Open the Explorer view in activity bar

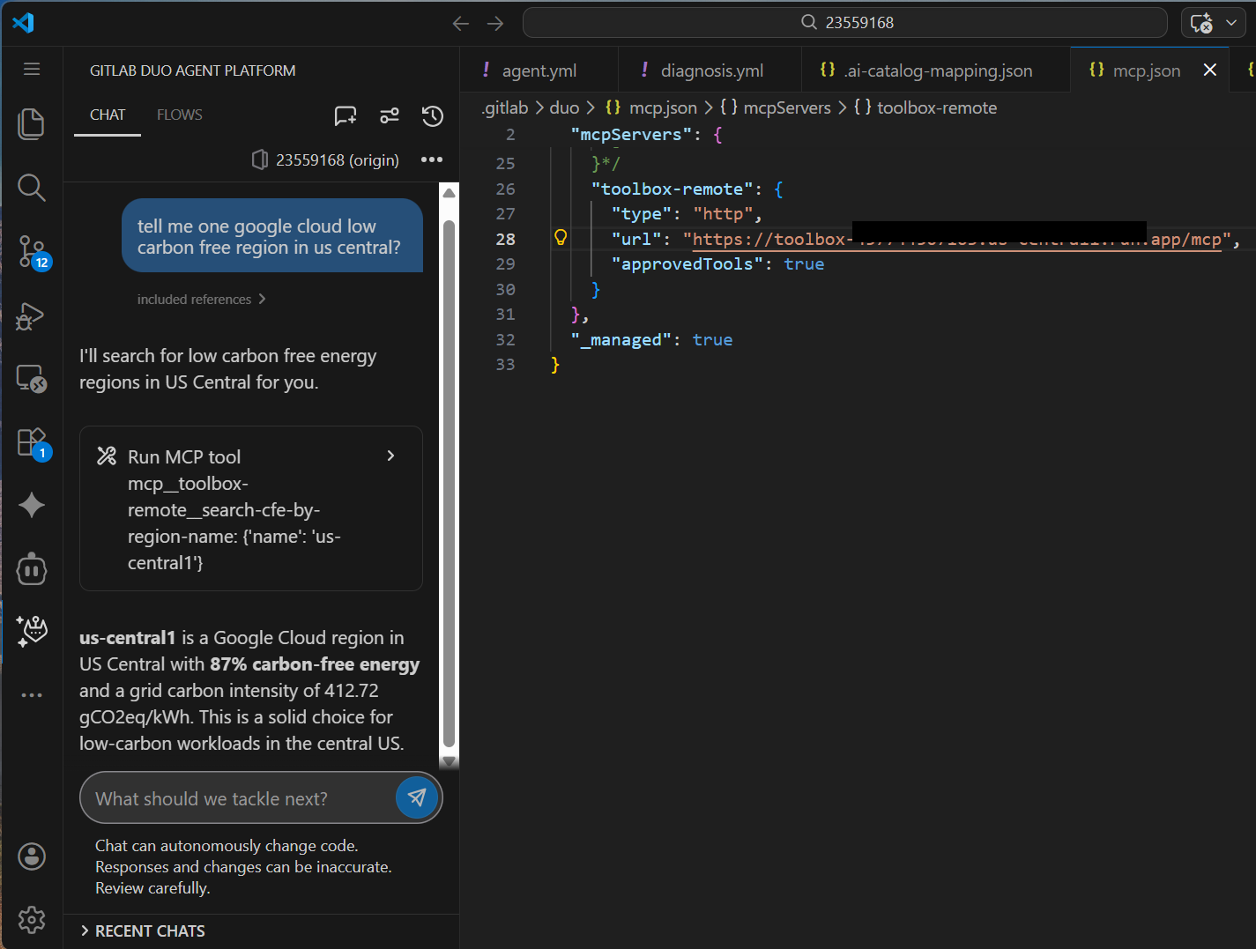pyautogui.click(x=32, y=124)
